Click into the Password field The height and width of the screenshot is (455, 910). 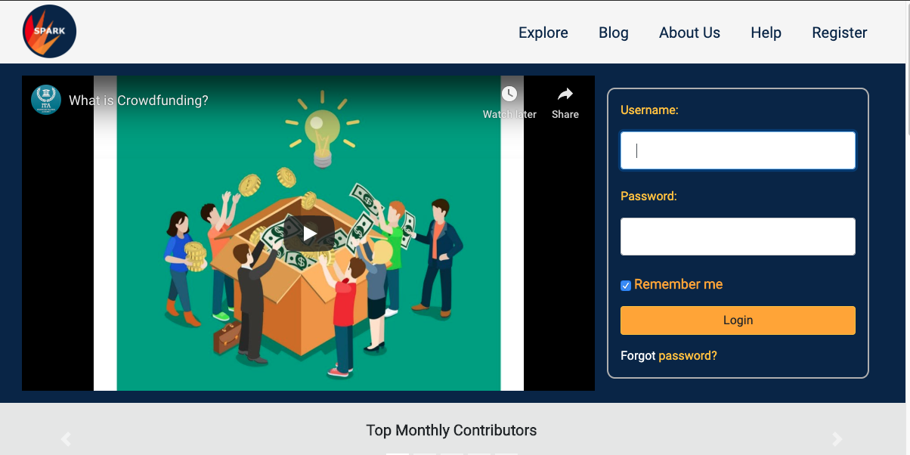coord(738,237)
